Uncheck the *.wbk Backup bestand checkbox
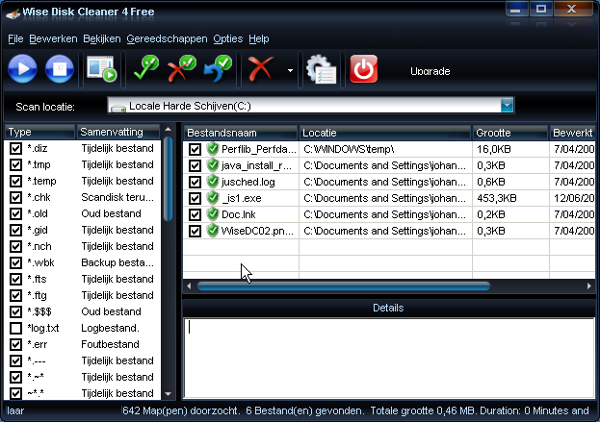600x422 pixels. pos(15,262)
